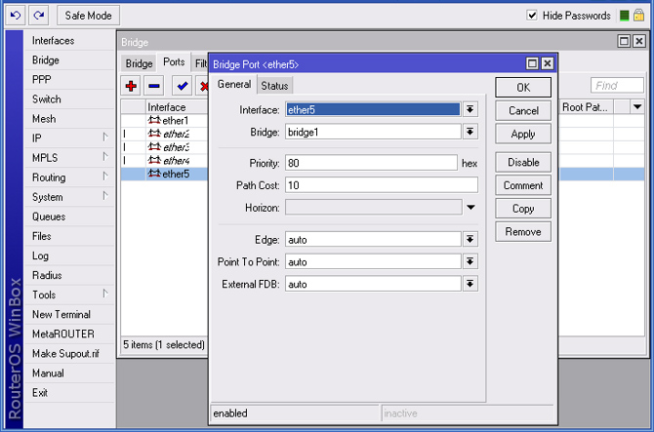Click the redo arrow icon
Viewport: 654px width, 432px height.
38,15
